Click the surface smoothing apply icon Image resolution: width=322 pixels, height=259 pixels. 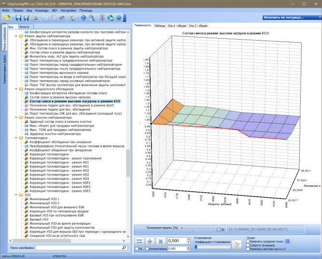(x=237, y=245)
